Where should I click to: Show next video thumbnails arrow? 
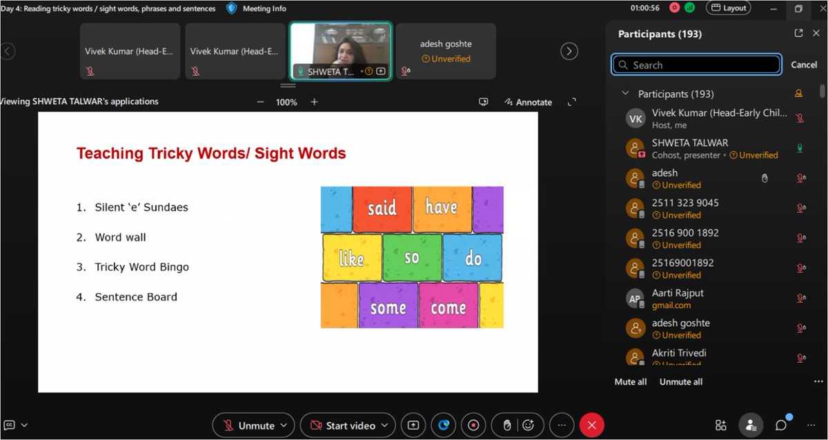(569, 50)
